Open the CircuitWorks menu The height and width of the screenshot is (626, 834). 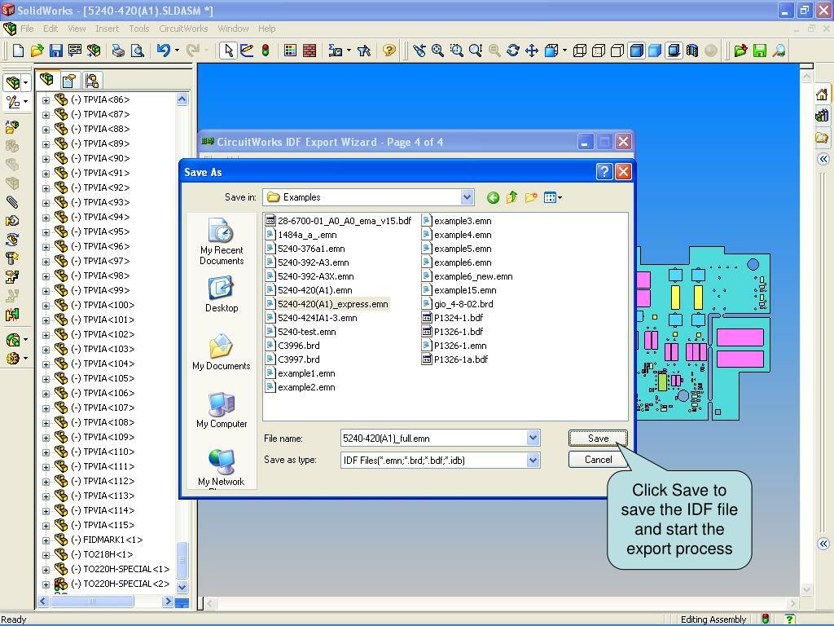183,29
